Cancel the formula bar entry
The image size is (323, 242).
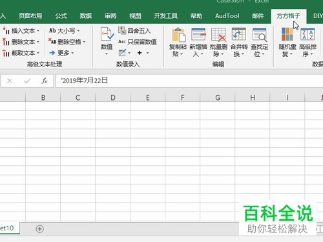coord(10,81)
